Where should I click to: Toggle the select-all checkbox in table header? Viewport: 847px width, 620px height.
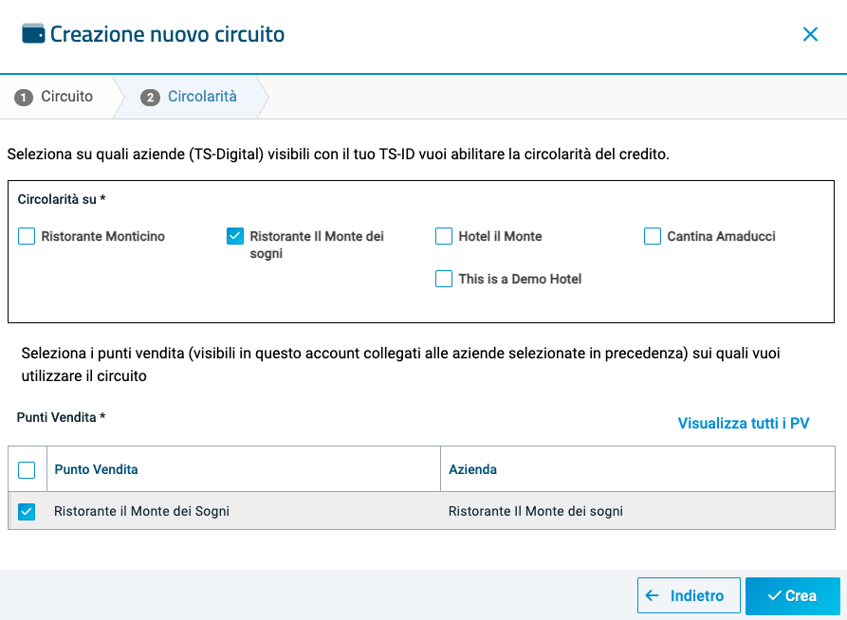click(27, 469)
